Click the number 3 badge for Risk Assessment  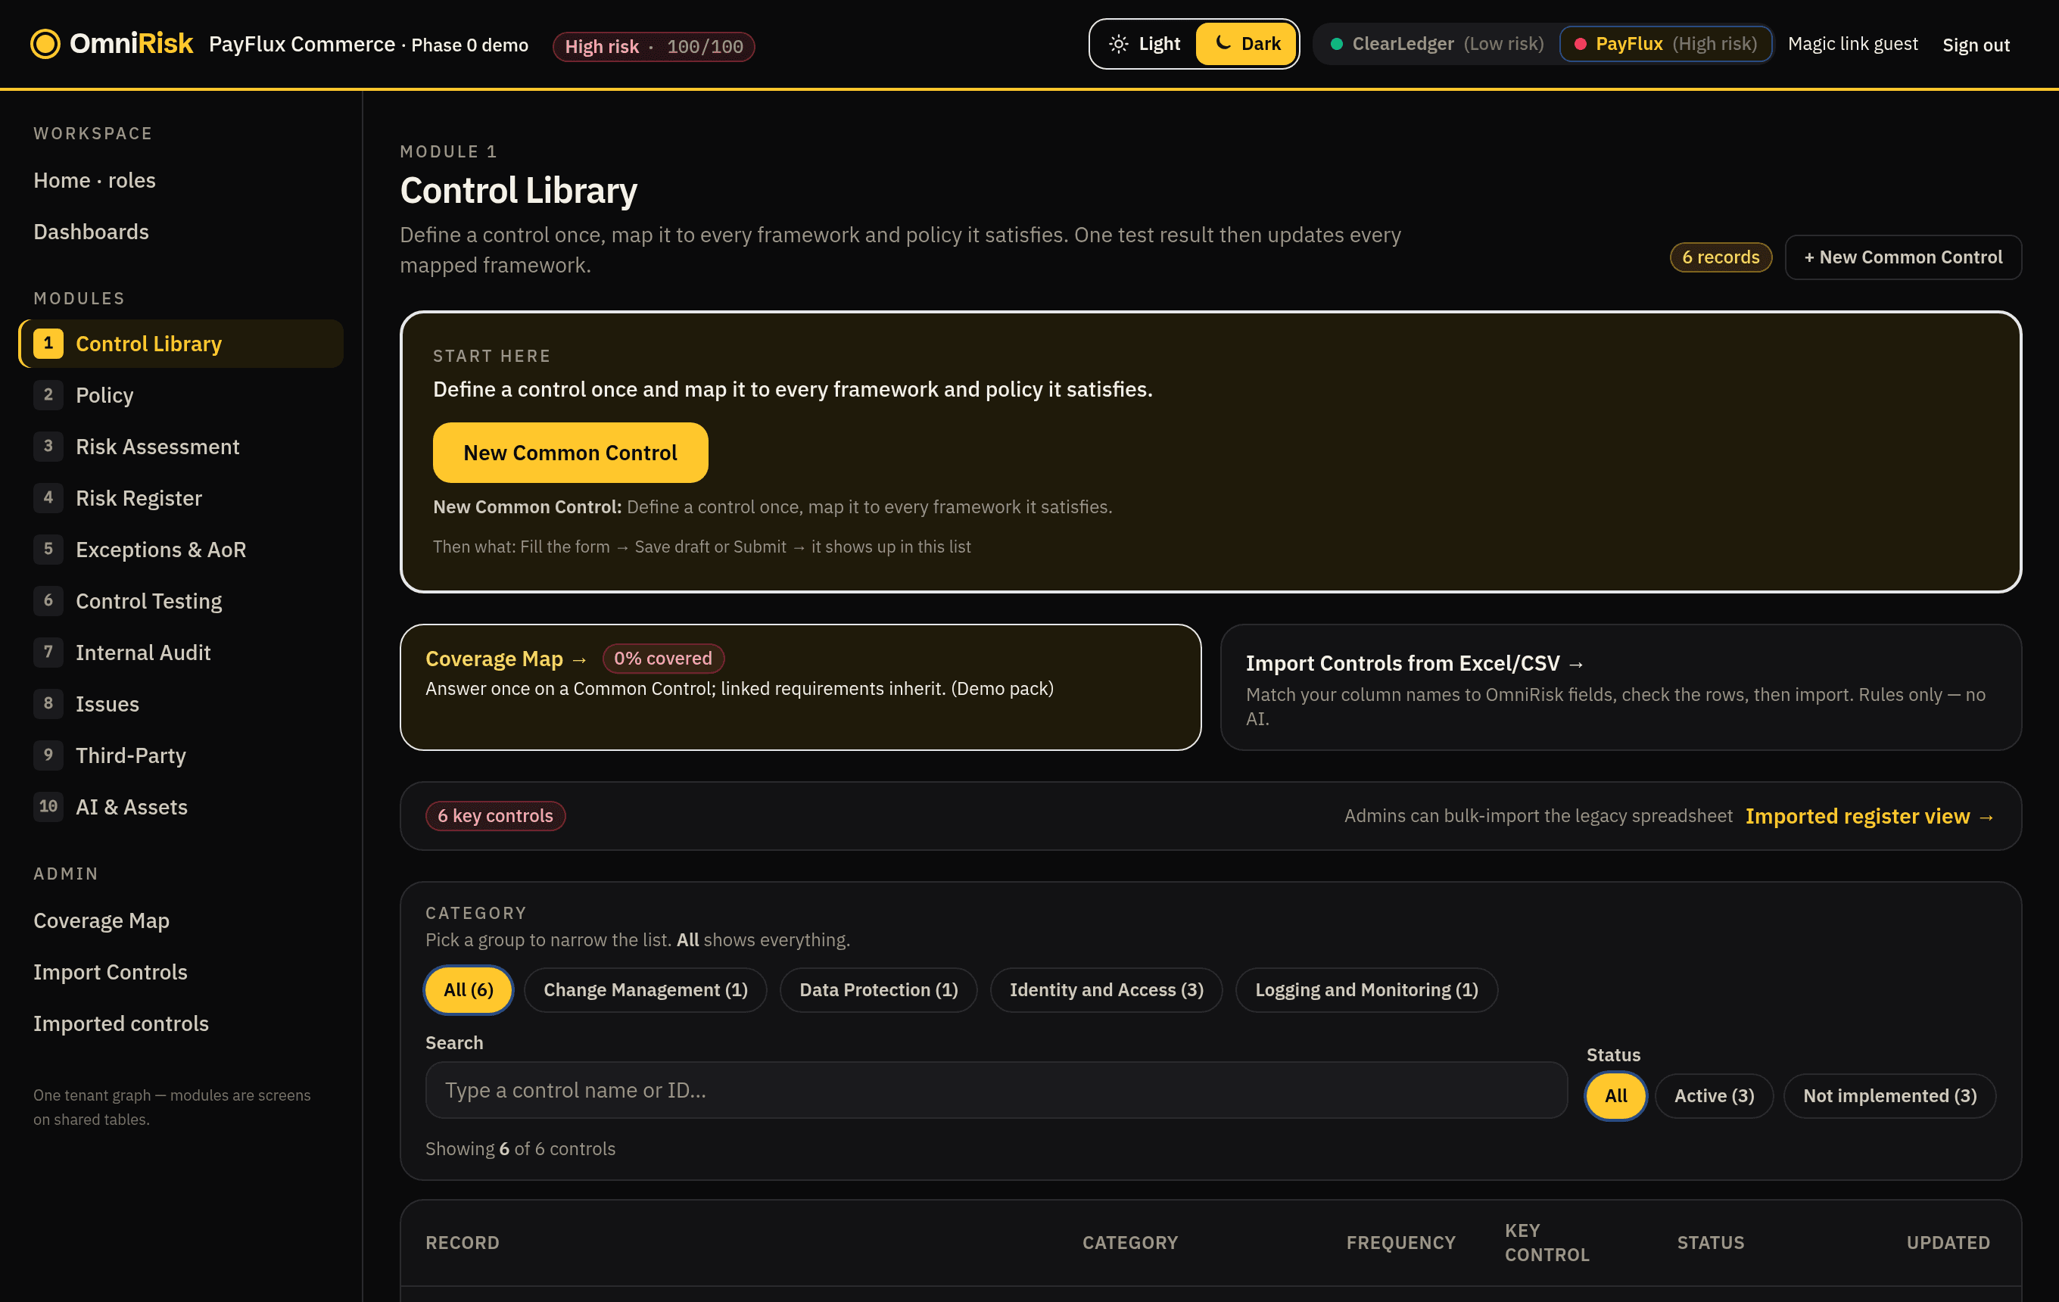tap(48, 447)
